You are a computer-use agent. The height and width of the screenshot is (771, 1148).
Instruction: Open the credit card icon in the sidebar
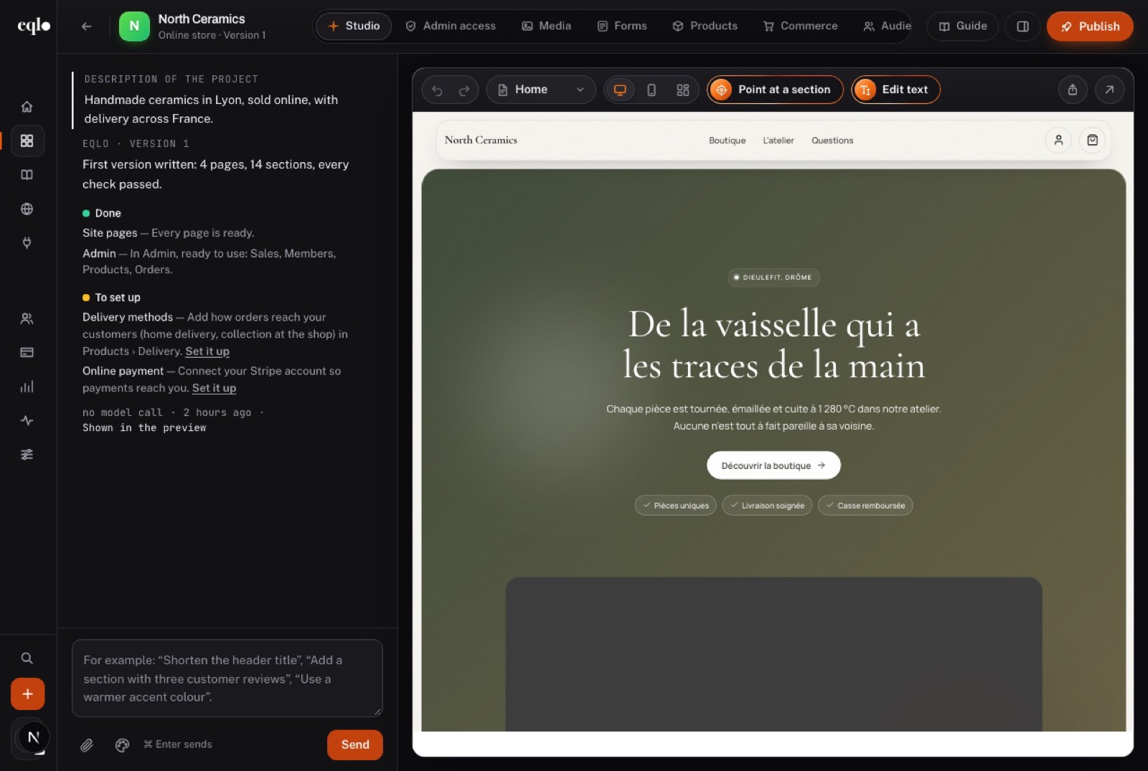pyautogui.click(x=27, y=352)
